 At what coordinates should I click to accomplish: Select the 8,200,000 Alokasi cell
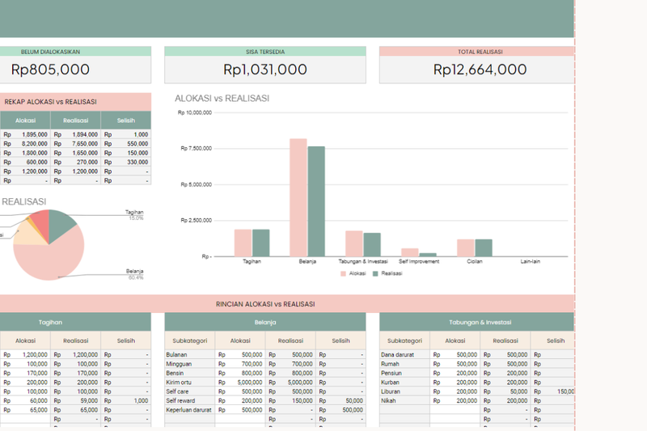coord(25,143)
